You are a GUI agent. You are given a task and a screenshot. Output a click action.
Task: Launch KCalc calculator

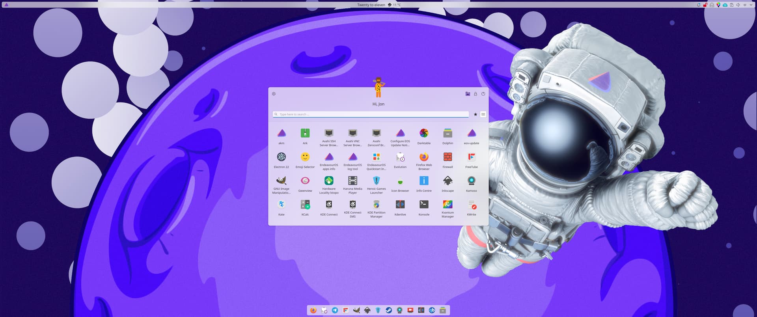(305, 207)
